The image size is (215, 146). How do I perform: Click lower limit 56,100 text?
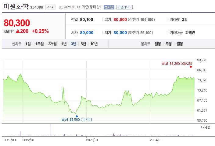(140, 33)
